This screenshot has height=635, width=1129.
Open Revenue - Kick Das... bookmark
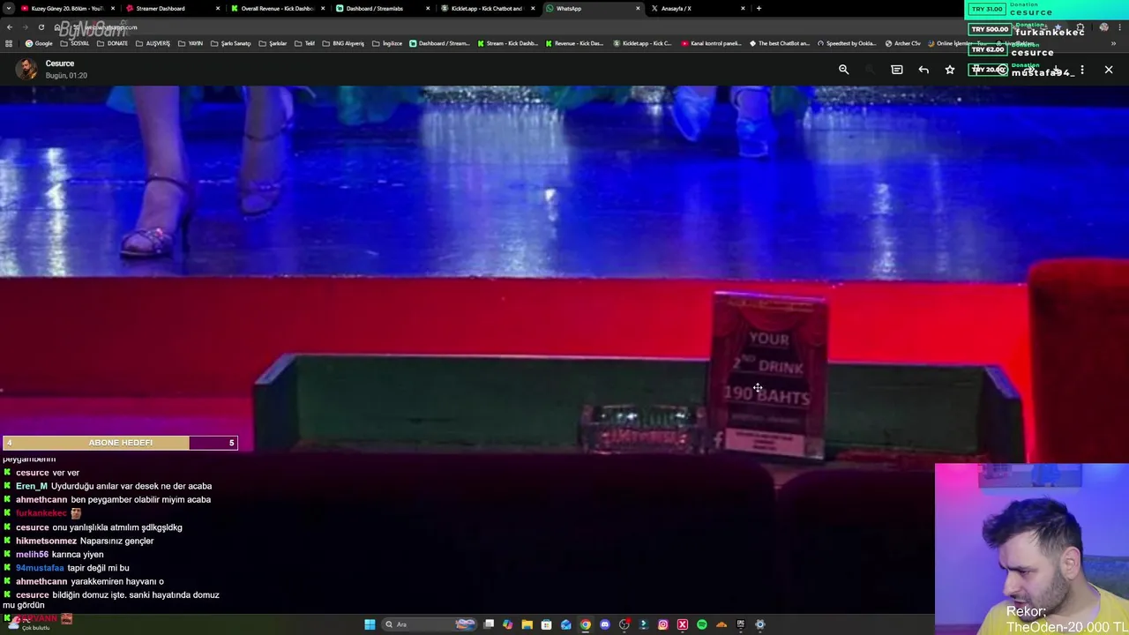[x=575, y=43]
